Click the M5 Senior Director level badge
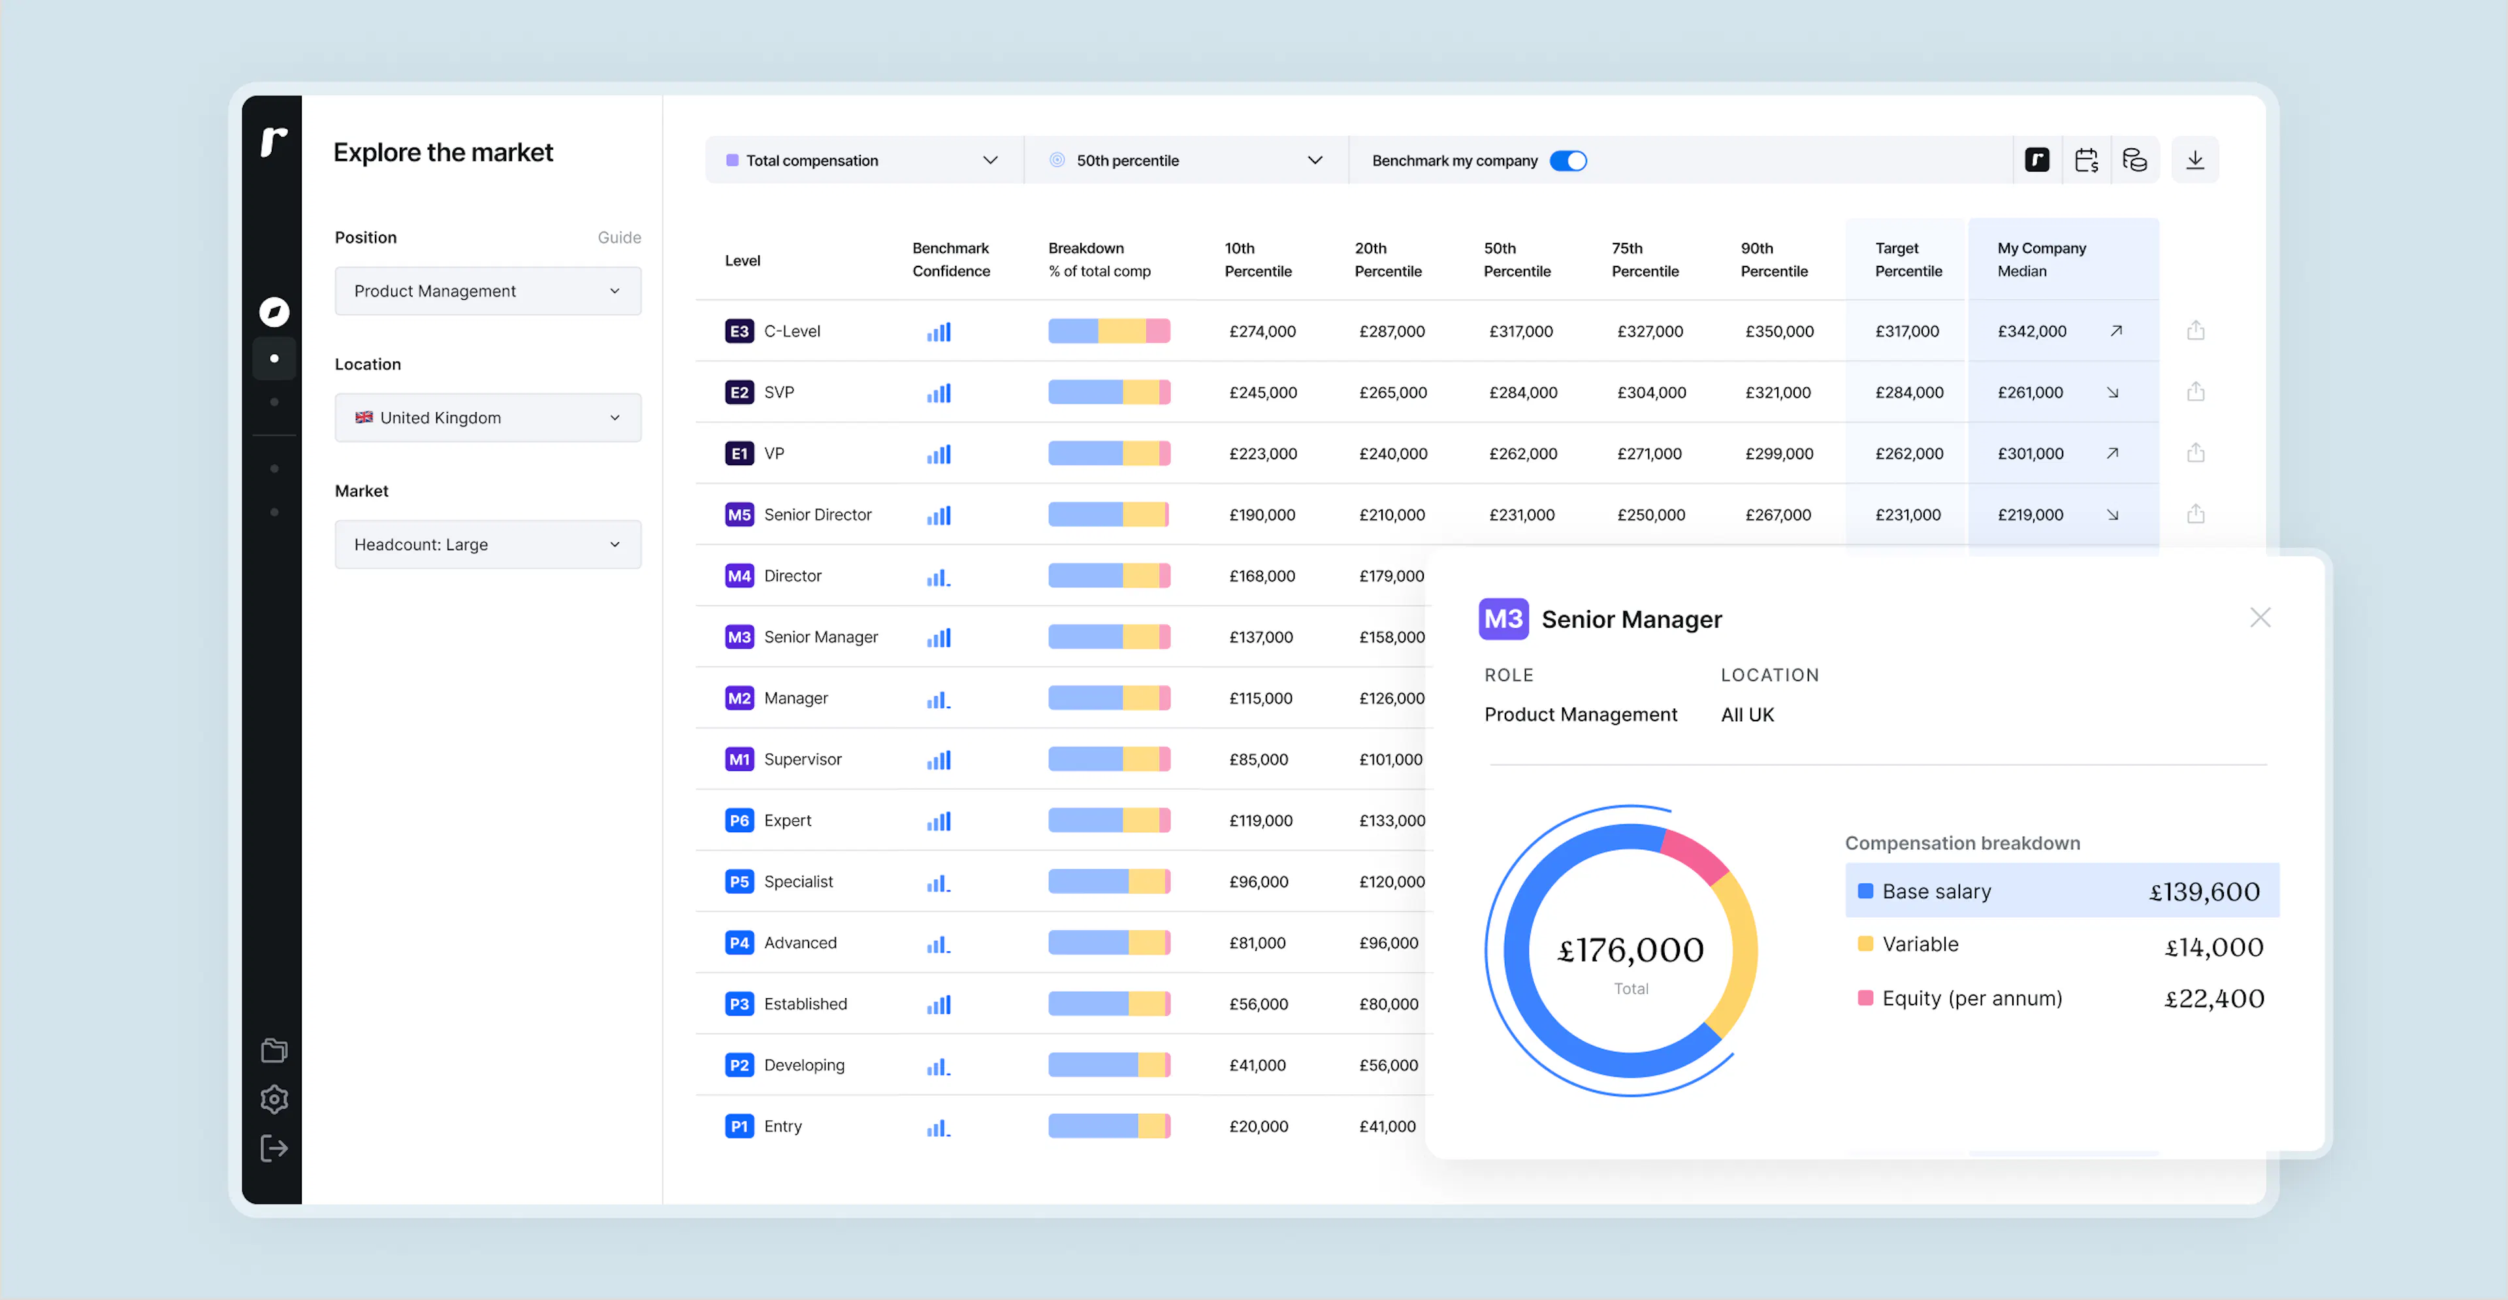 739,514
